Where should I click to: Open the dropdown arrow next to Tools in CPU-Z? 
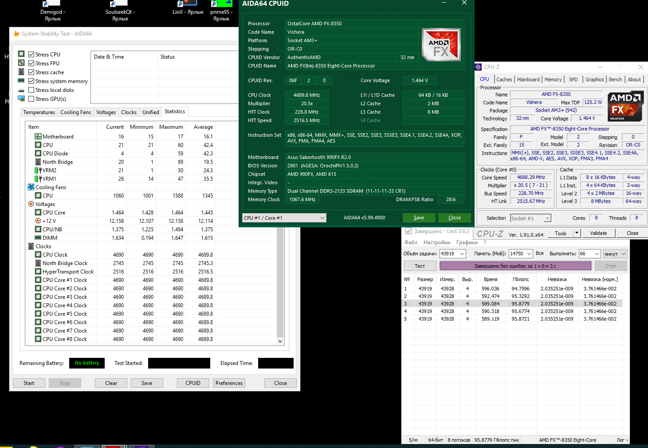[577, 233]
